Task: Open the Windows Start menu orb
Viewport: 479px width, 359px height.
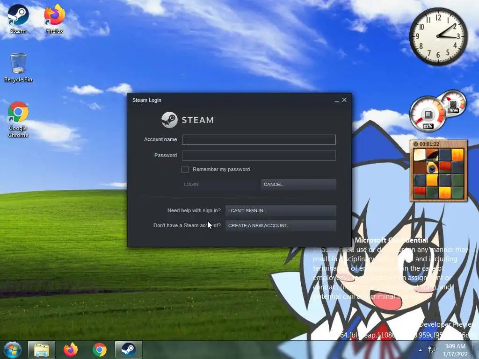Action: pos(13,350)
